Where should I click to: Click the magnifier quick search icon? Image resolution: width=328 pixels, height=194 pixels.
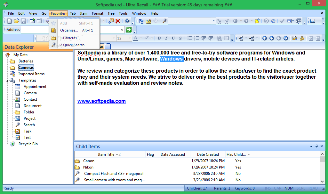pyautogui.click(x=164, y=21)
